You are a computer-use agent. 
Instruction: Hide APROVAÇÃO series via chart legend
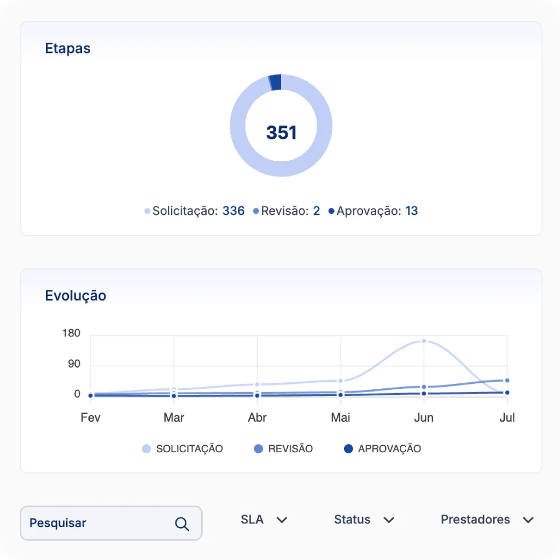coord(382,449)
